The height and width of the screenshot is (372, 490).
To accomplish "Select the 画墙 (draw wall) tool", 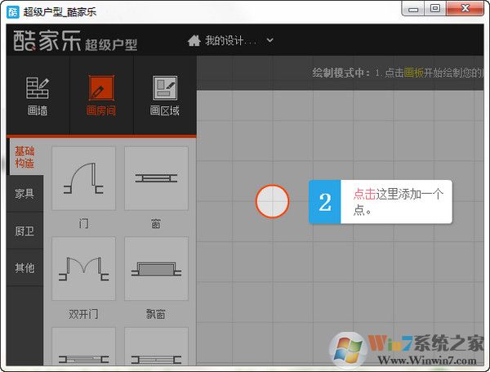I will point(38,96).
